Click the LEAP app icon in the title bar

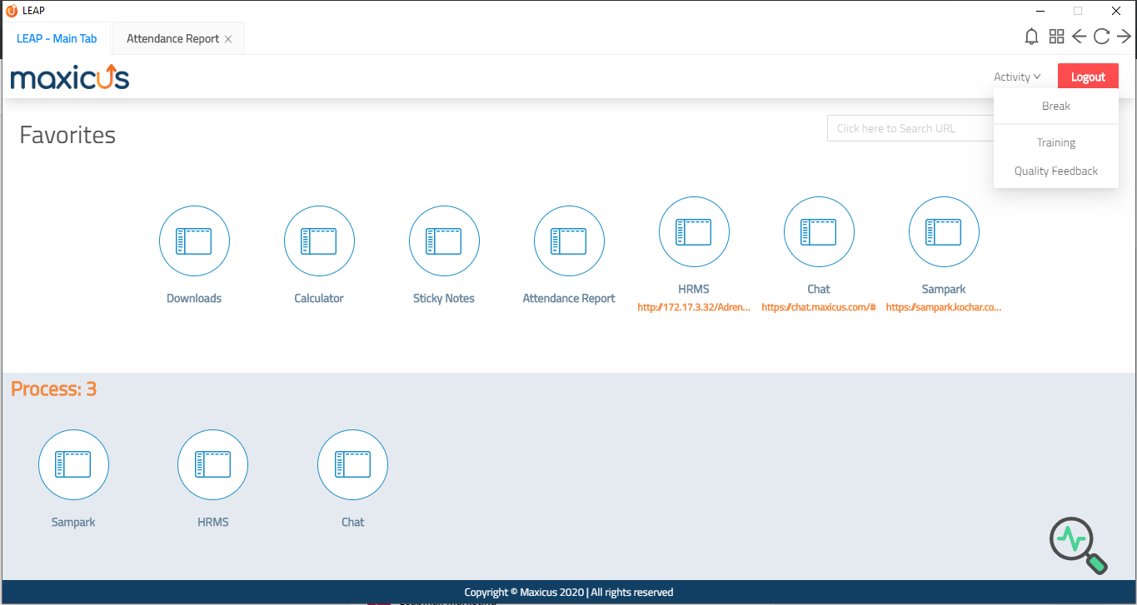coord(12,11)
